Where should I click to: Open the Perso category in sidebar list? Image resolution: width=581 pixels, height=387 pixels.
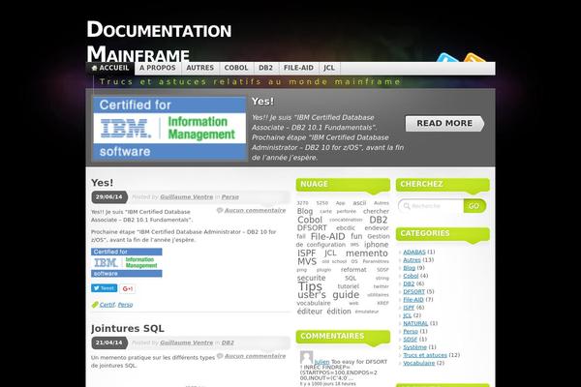(x=411, y=331)
